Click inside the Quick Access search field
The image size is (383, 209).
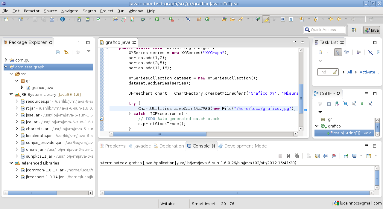click(x=324, y=30)
